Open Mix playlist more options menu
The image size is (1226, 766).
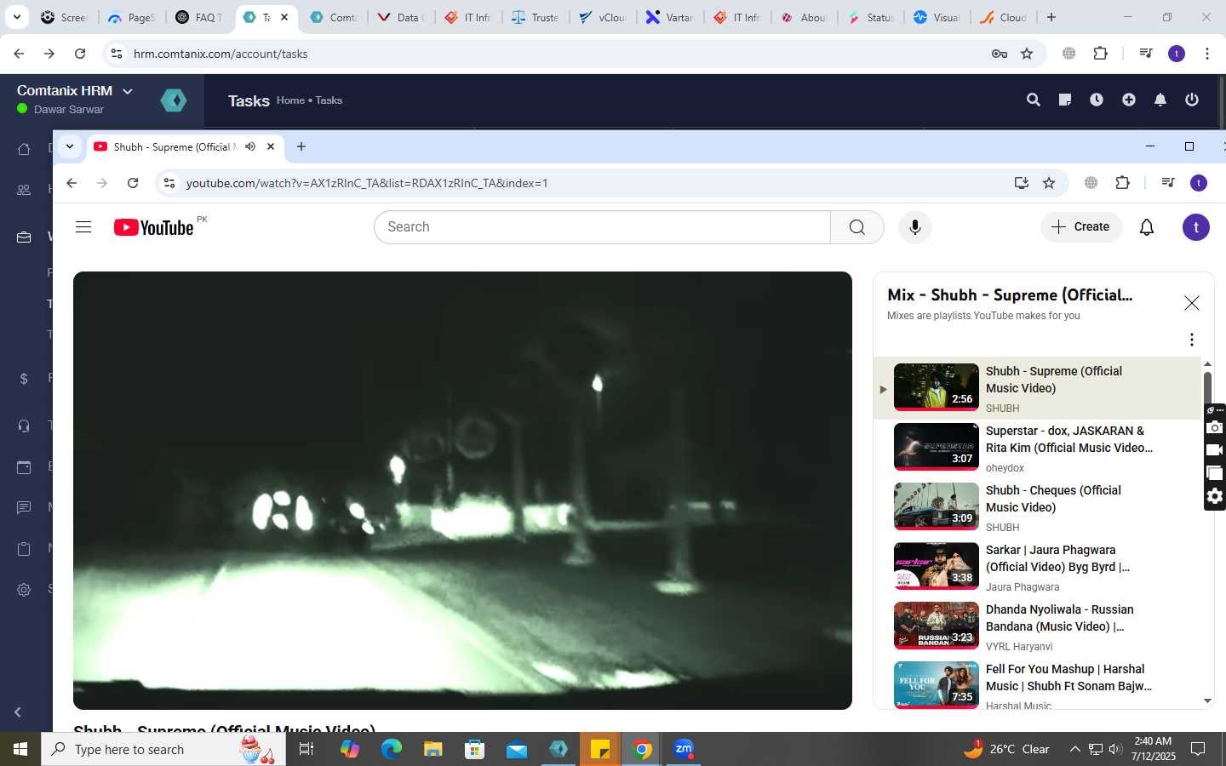coord(1192,340)
